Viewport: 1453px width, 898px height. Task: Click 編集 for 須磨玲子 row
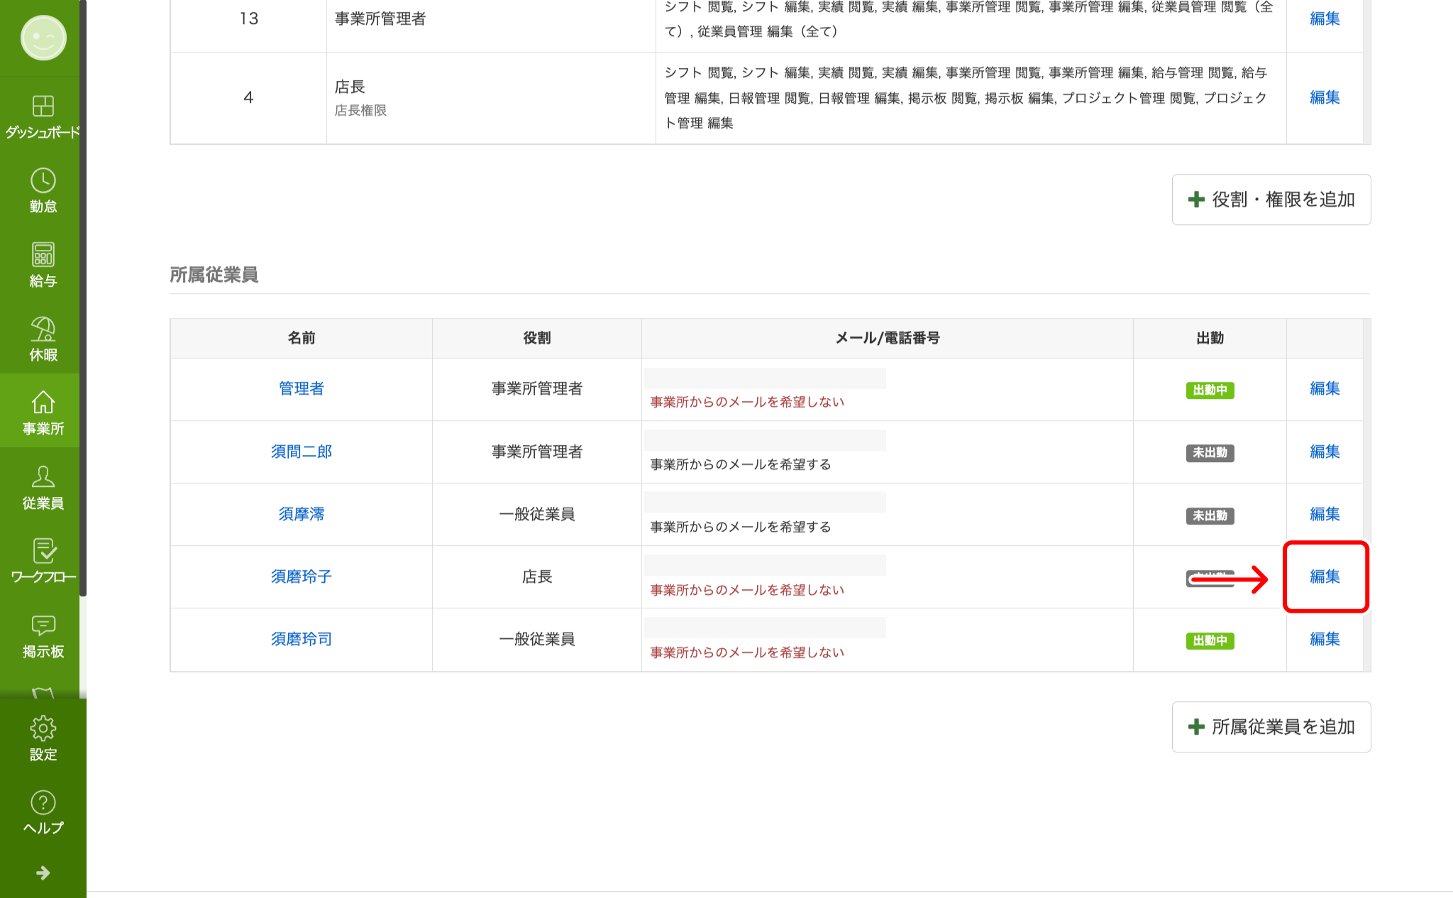[1325, 576]
